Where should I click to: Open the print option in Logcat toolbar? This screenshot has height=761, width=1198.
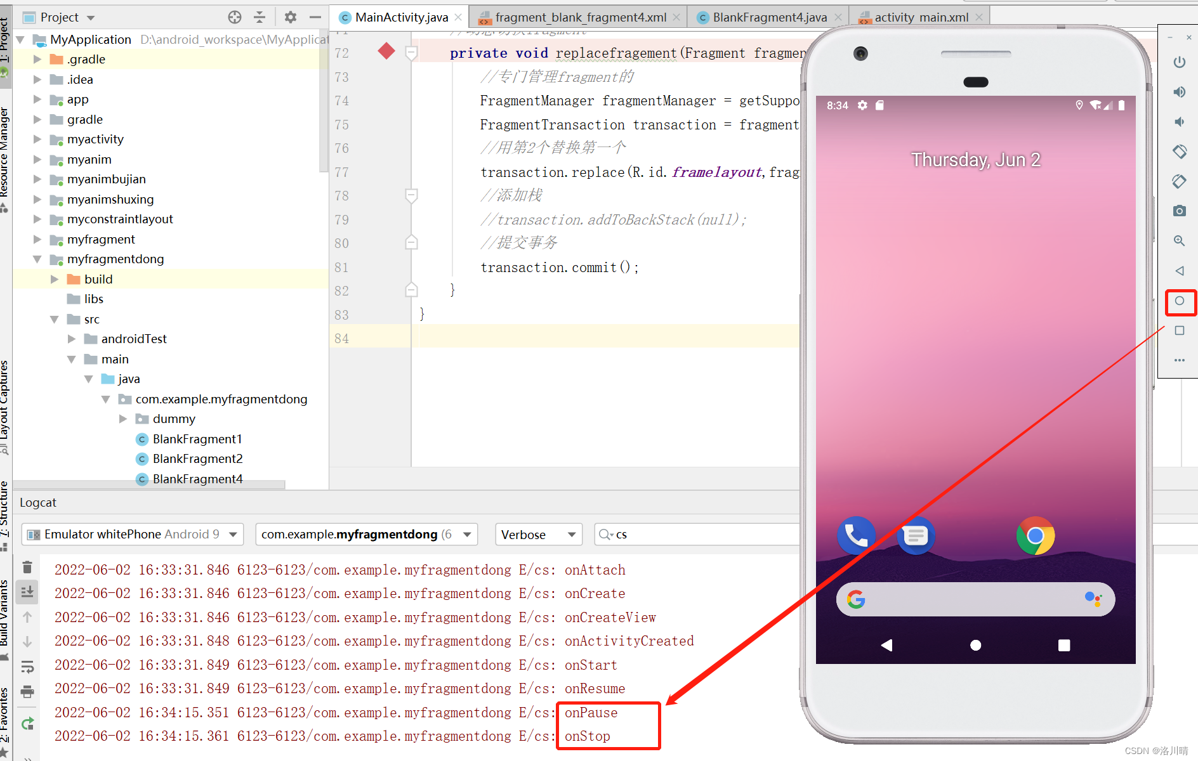tap(27, 692)
